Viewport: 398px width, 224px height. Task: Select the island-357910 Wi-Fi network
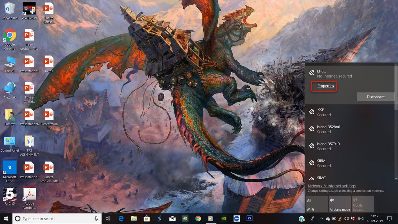point(350,146)
